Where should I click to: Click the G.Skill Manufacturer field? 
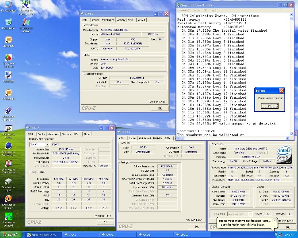tap(66, 158)
